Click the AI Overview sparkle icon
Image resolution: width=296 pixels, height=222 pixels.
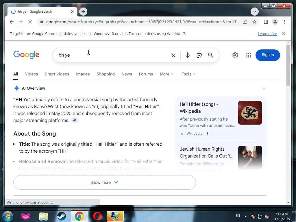click(x=16, y=88)
